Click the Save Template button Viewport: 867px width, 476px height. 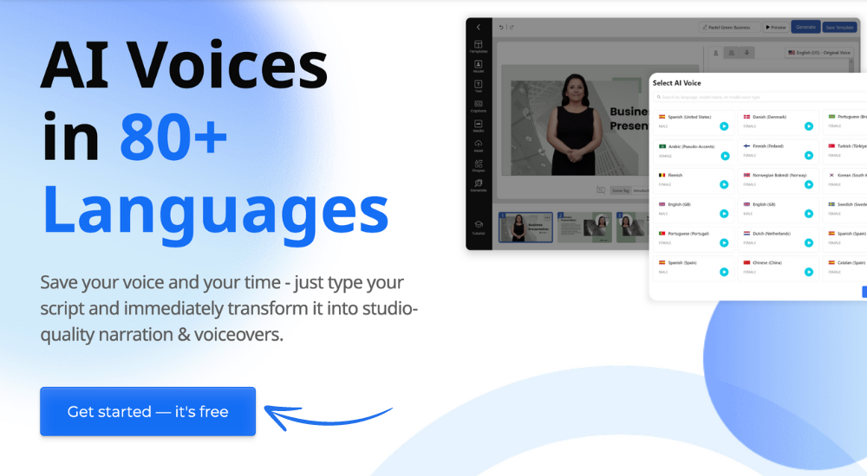pyautogui.click(x=838, y=27)
